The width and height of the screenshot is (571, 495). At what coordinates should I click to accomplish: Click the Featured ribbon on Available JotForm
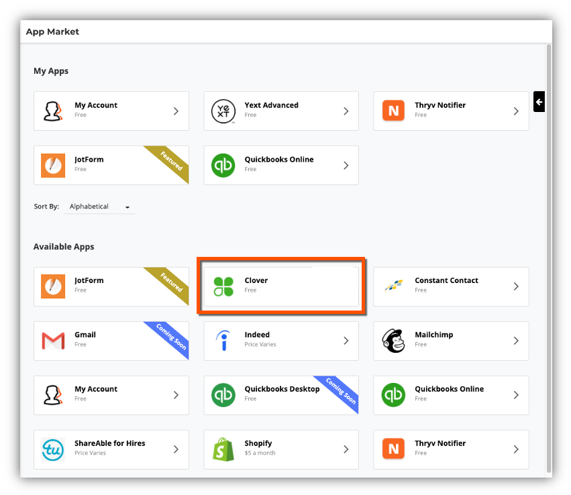tap(170, 282)
